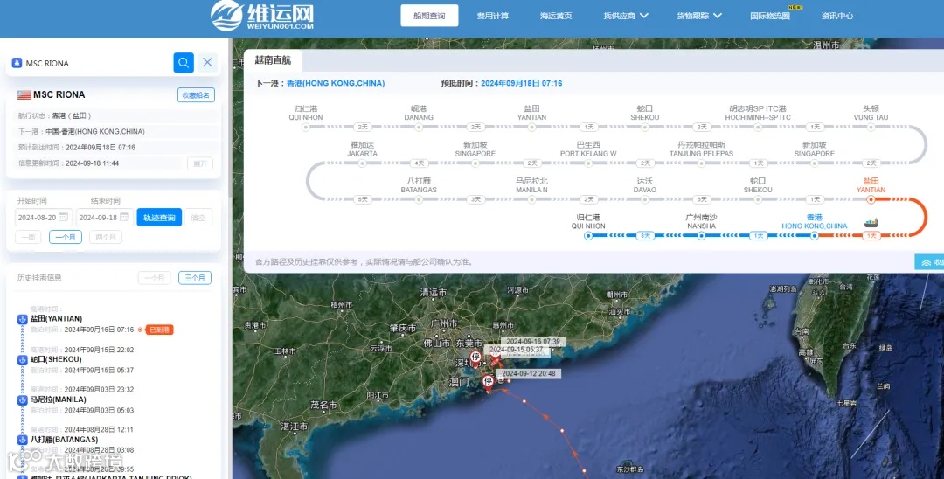Screen dimensions: 944x479
Task: Click the ship icon on the route diagram
Action: [871, 223]
